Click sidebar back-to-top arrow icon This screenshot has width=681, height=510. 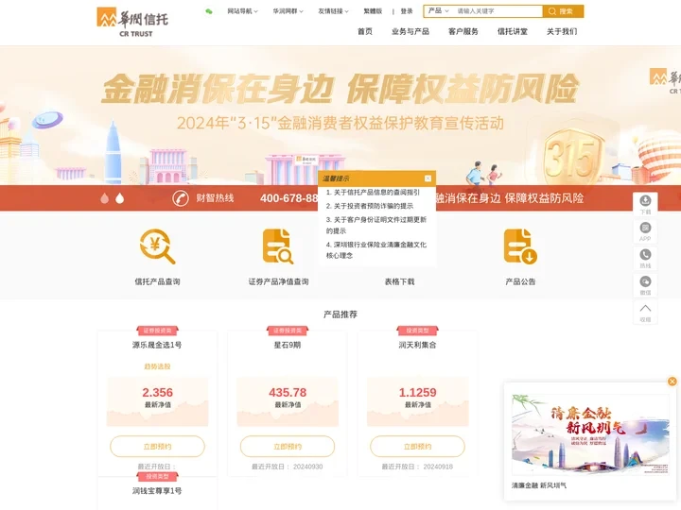tap(645, 308)
